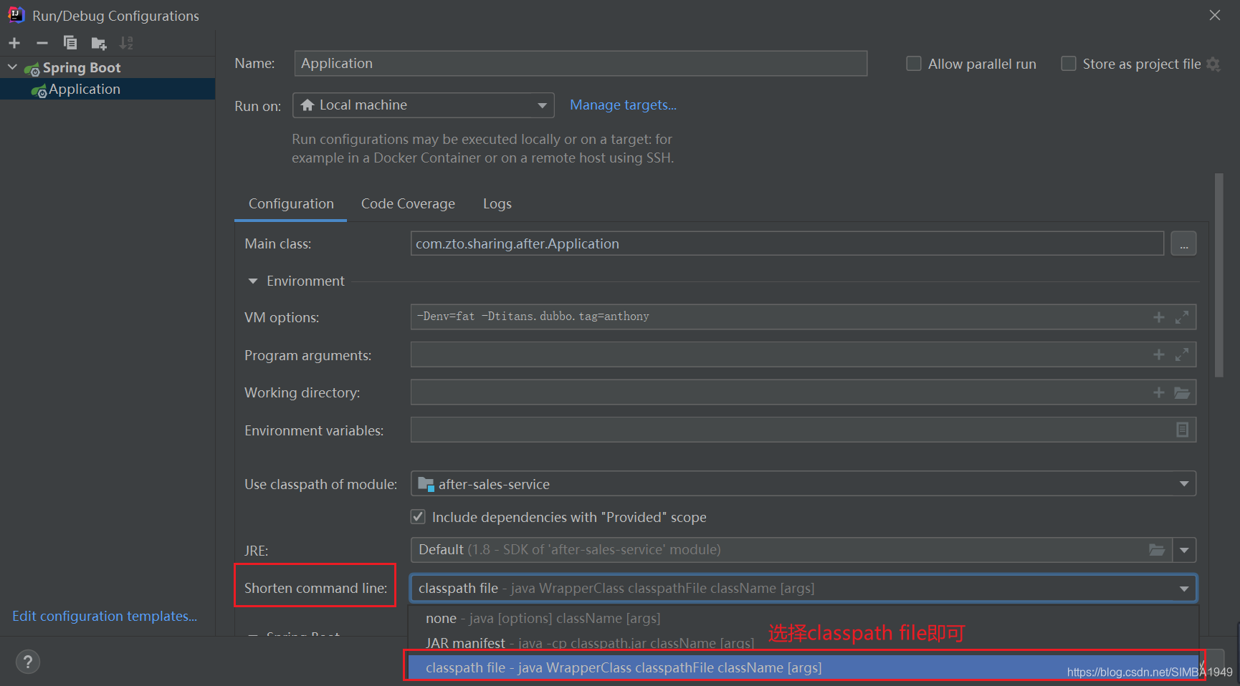Select none option in shorten list
This screenshot has height=686, width=1240.
803,618
